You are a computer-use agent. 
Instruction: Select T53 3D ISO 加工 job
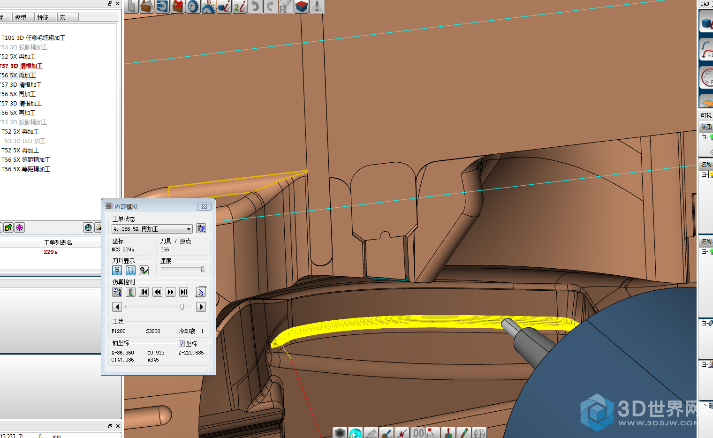click(x=23, y=141)
